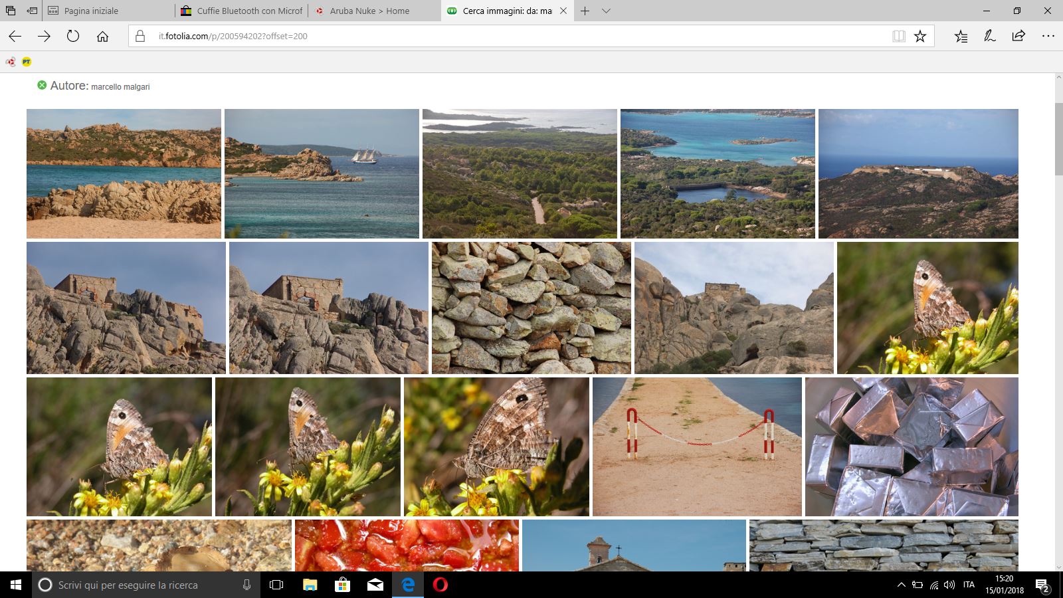Click the address bar URL field
This screenshot has height=598, width=1063.
pos(518,37)
